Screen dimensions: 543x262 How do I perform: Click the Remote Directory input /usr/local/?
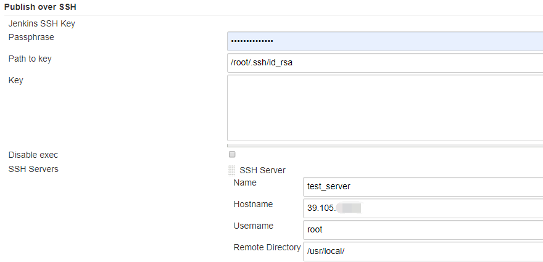423,251
